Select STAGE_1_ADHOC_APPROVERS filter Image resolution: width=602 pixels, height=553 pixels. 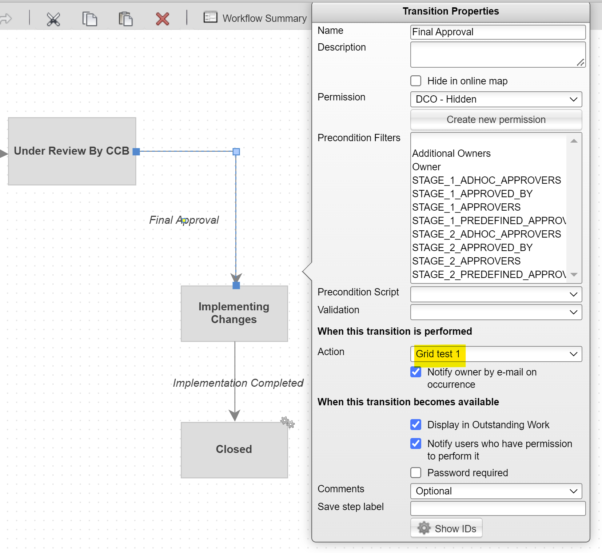tap(489, 180)
